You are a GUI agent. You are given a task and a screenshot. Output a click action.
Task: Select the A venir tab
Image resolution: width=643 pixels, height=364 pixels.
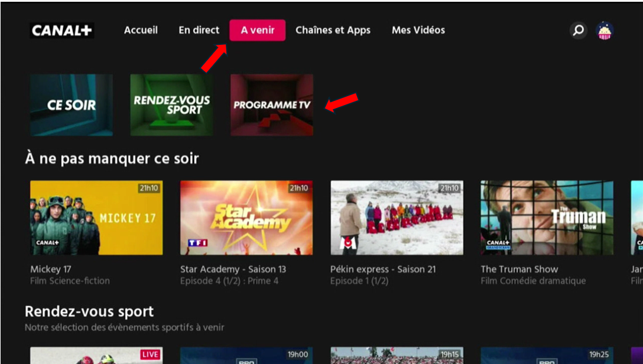pos(257,30)
